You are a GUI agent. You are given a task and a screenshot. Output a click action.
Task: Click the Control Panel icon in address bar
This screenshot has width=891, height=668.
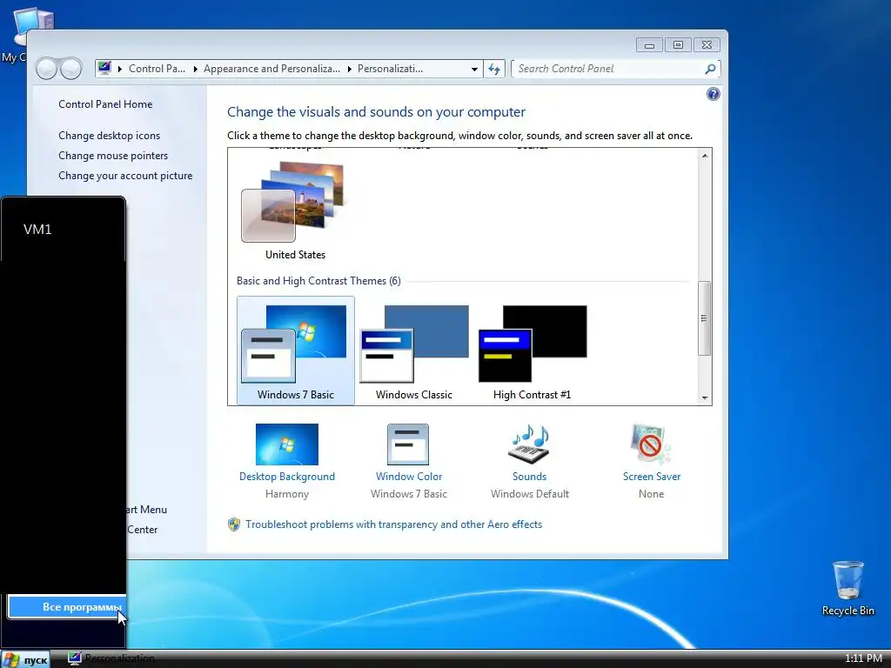pyautogui.click(x=104, y=68)
